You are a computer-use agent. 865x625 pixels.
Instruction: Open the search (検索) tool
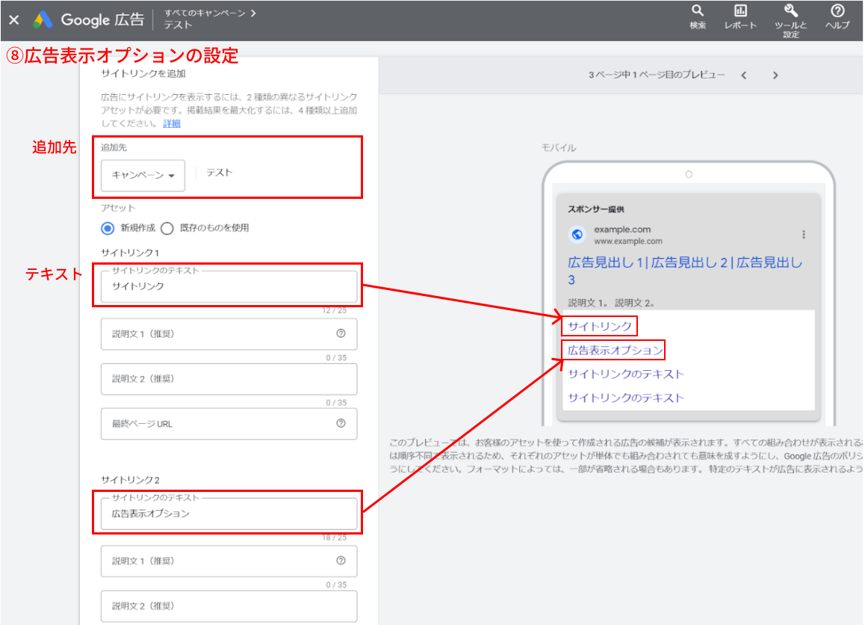pos(697,16)
